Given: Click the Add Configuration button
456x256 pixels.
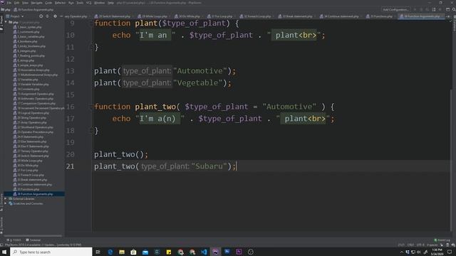Looking at the screenshot, I should click(x=395, y=9).
